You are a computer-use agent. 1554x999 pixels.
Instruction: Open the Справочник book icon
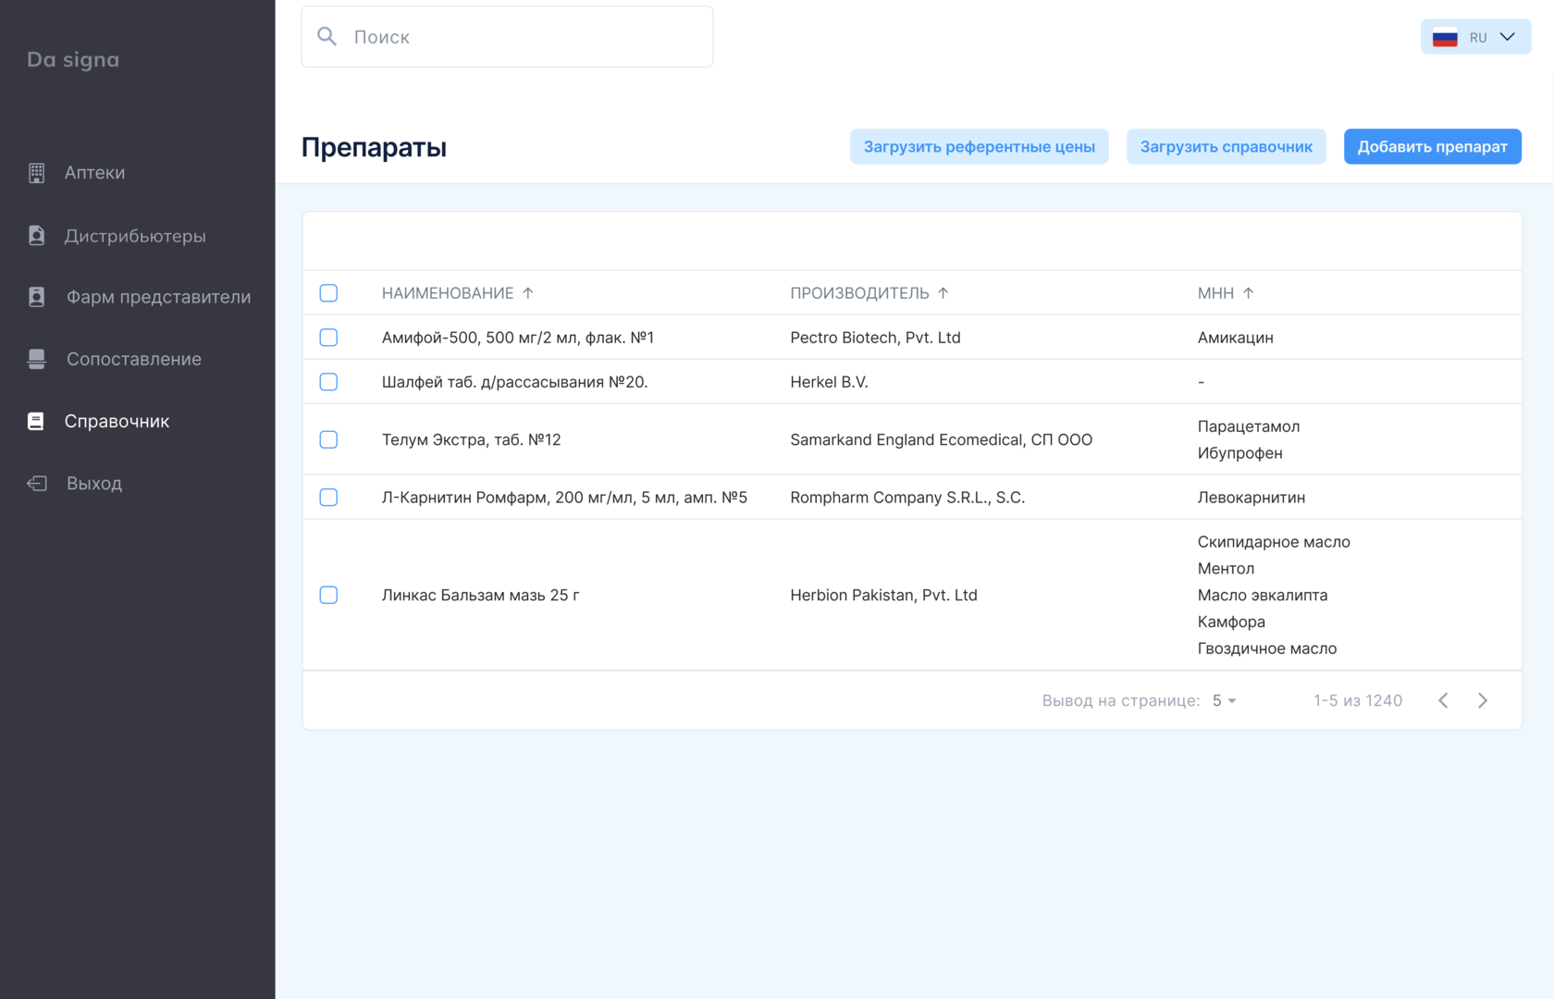36,420
